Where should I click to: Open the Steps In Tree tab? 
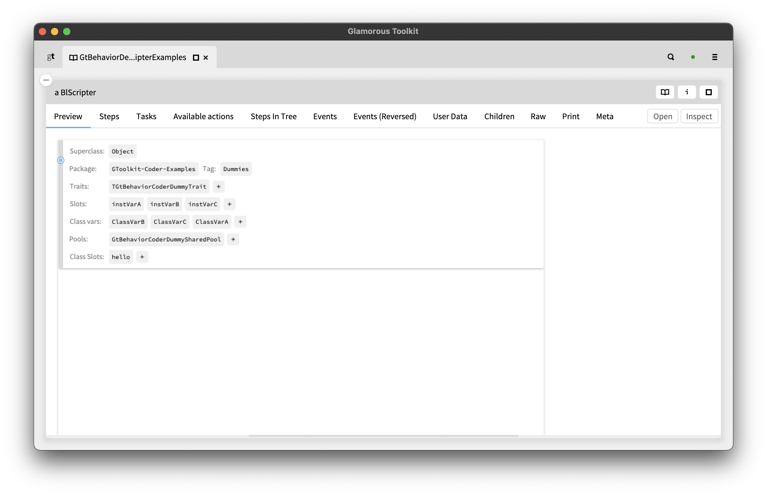(274, 116)
